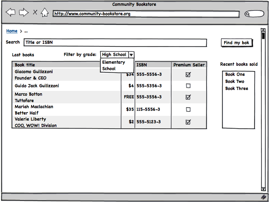Click the scrollbar down arrow
This screenshot has width=269, height=202.
[263, 189]
